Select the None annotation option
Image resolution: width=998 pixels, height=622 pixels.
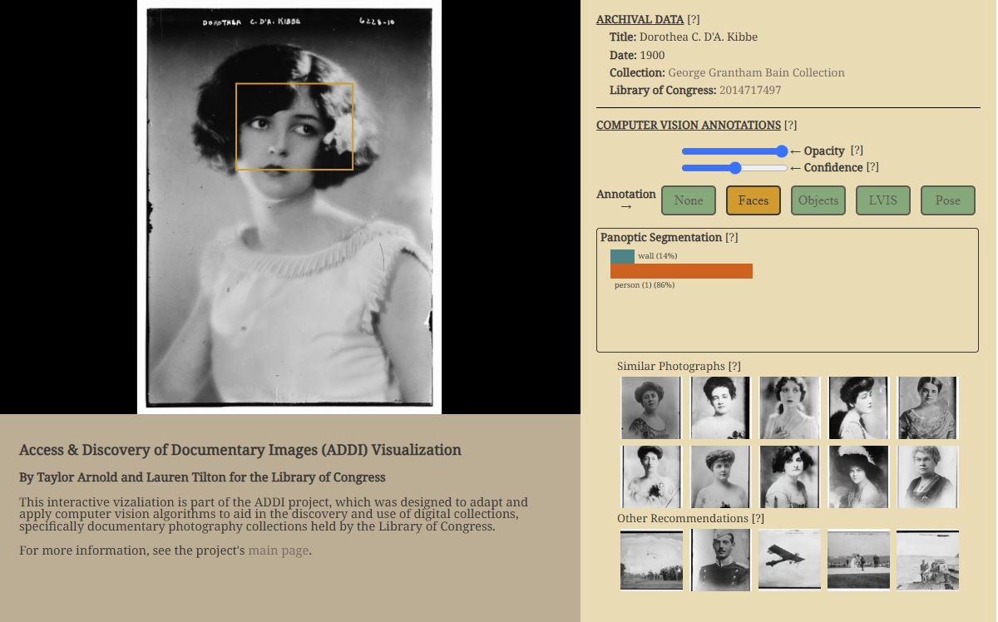689,200
